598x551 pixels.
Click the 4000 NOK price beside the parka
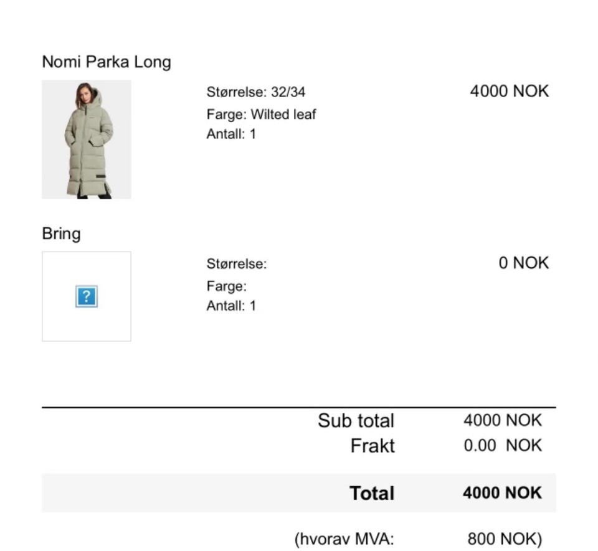coord(509,92)
